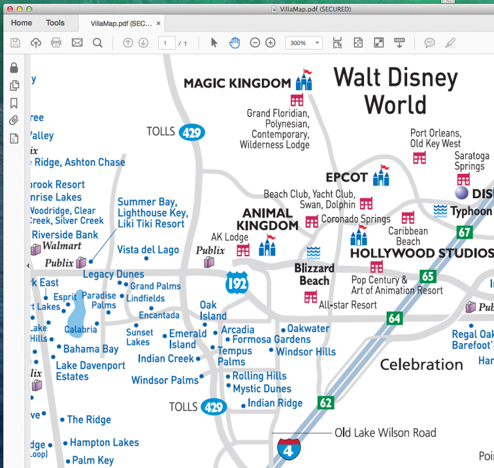The height and width of the screenshot is (468, 494).
Task: Click the page number input field
Action: [167, 43]
